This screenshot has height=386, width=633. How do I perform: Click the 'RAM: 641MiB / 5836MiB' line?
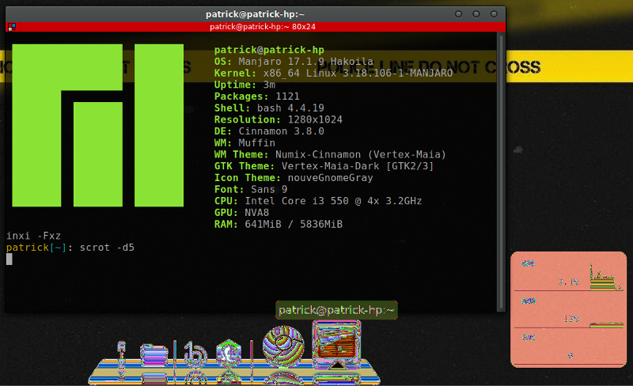[279, 224]
